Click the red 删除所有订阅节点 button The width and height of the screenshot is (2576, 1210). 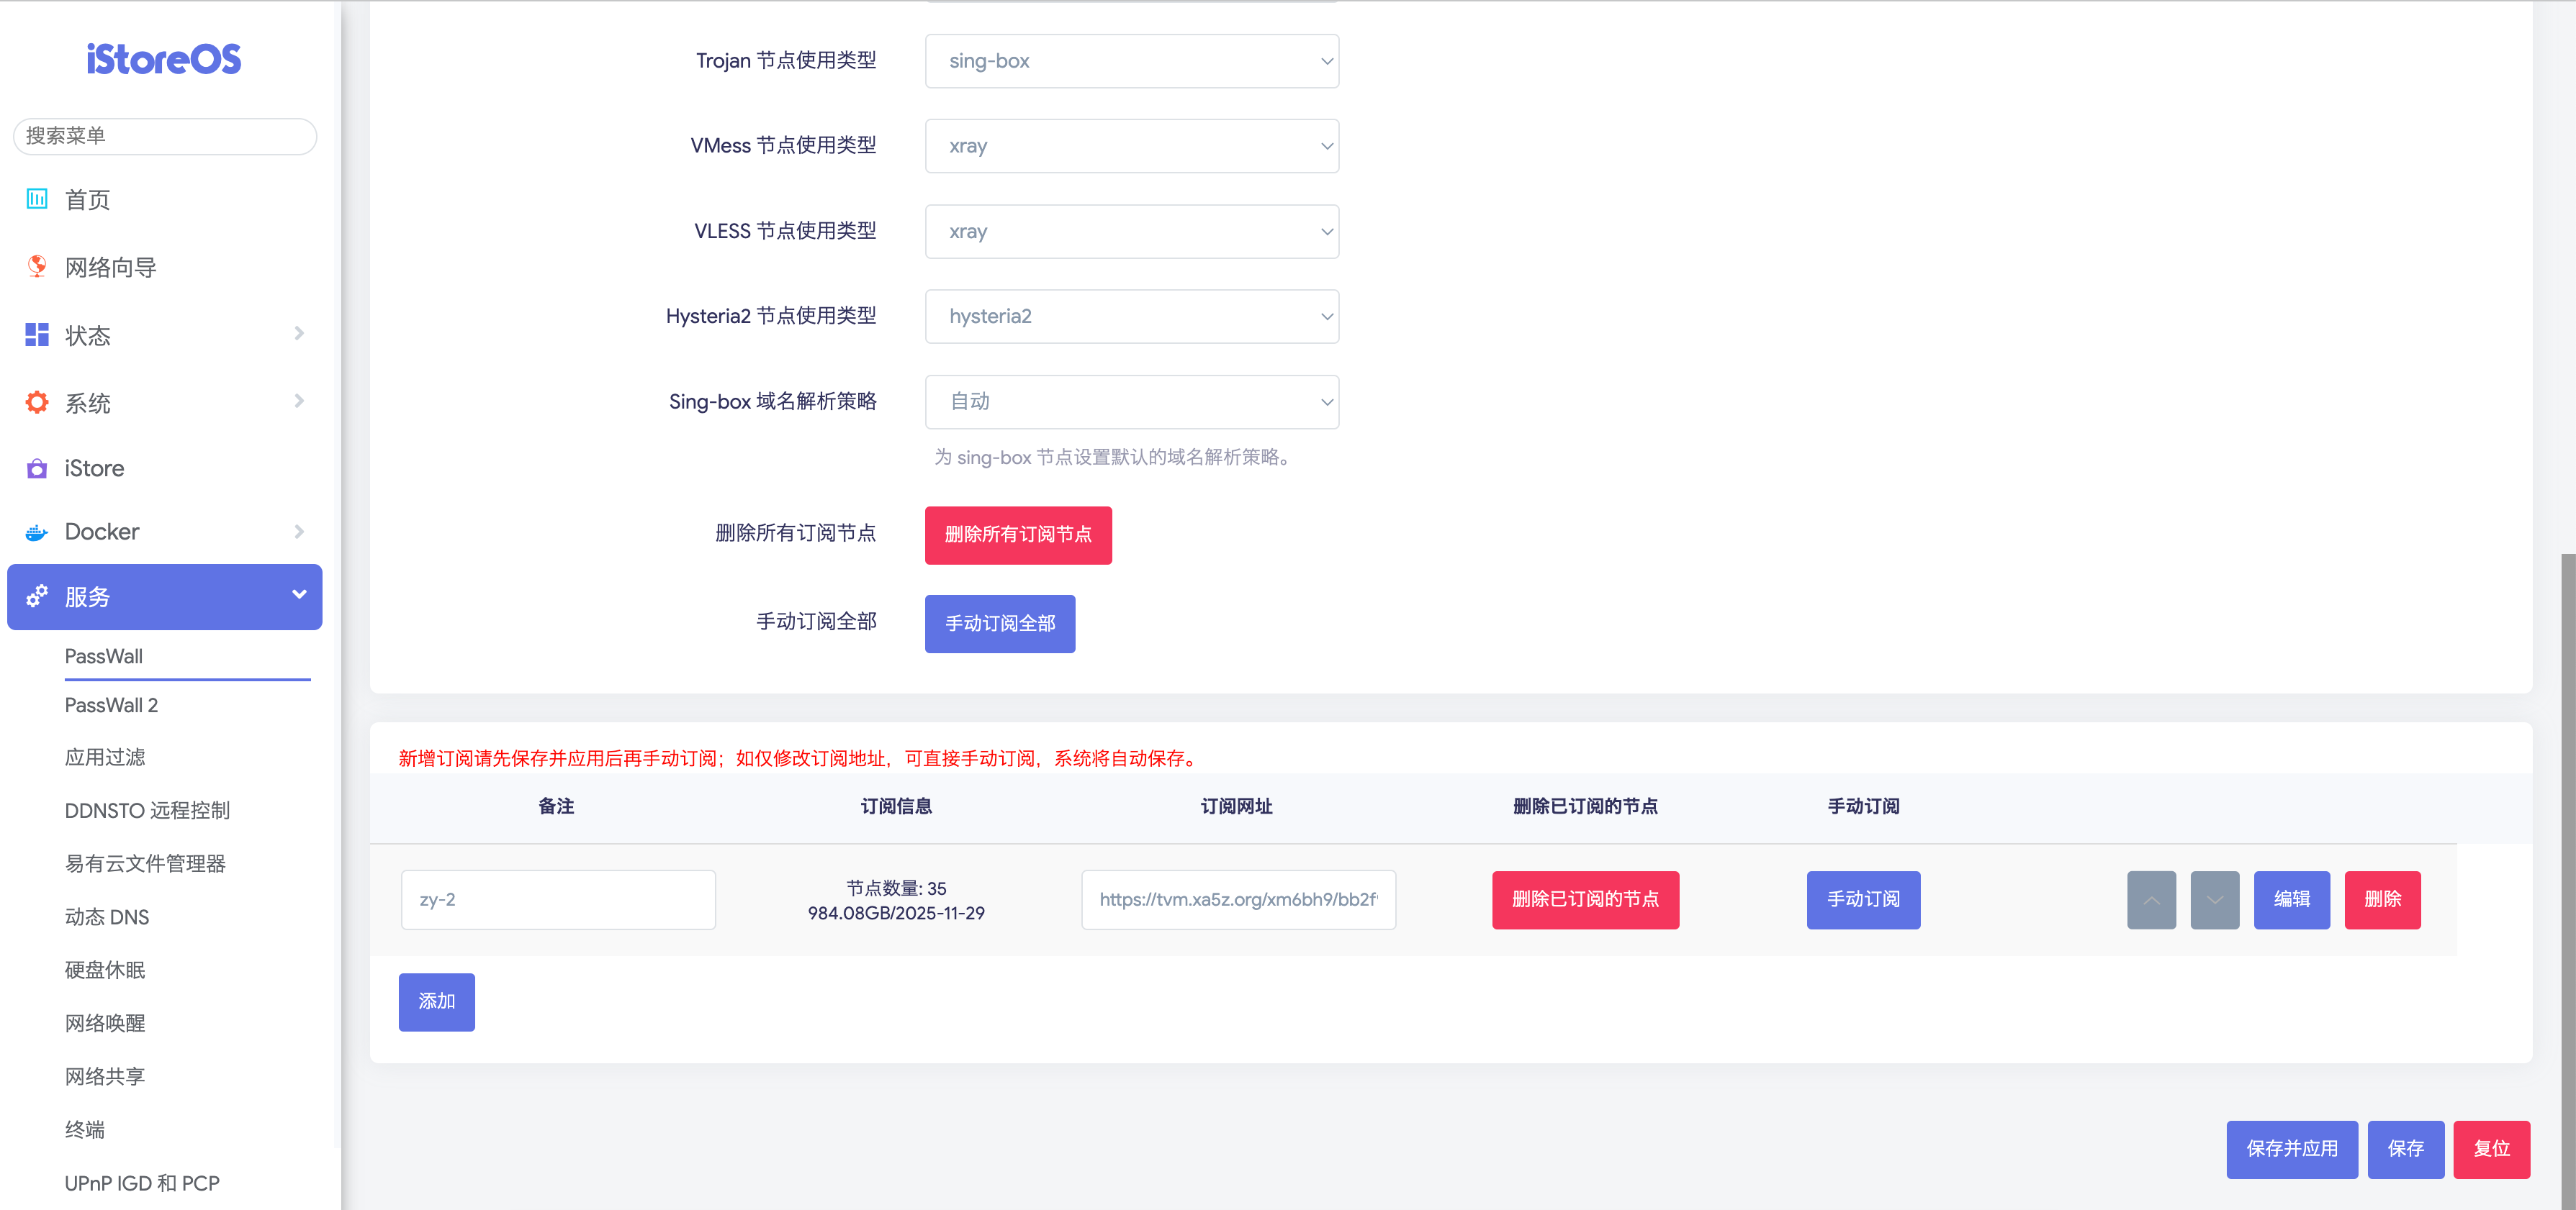[x=1017, y=535]
